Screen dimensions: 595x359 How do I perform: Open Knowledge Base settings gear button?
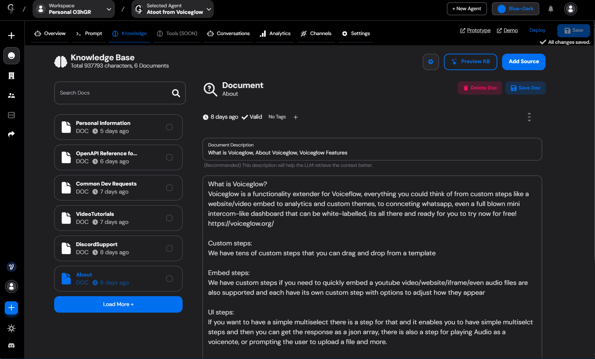coord(431,62)
